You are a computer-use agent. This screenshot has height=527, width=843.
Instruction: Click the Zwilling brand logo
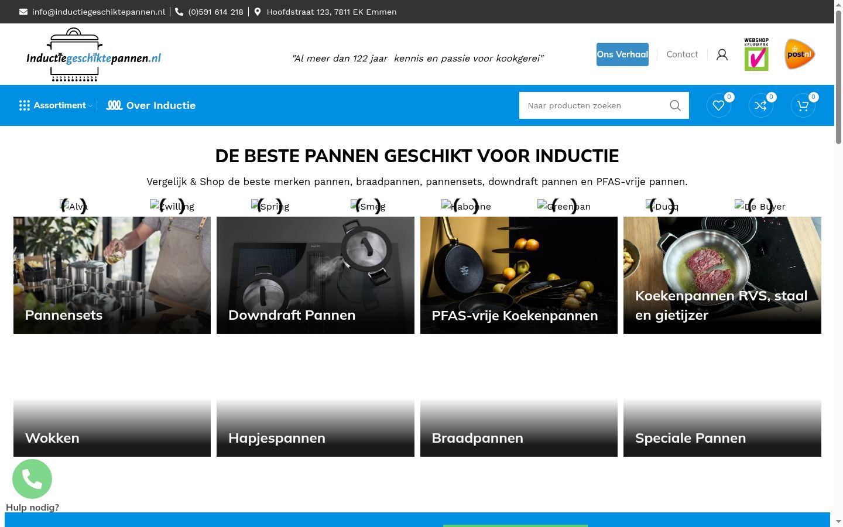(x=172, y=206)
